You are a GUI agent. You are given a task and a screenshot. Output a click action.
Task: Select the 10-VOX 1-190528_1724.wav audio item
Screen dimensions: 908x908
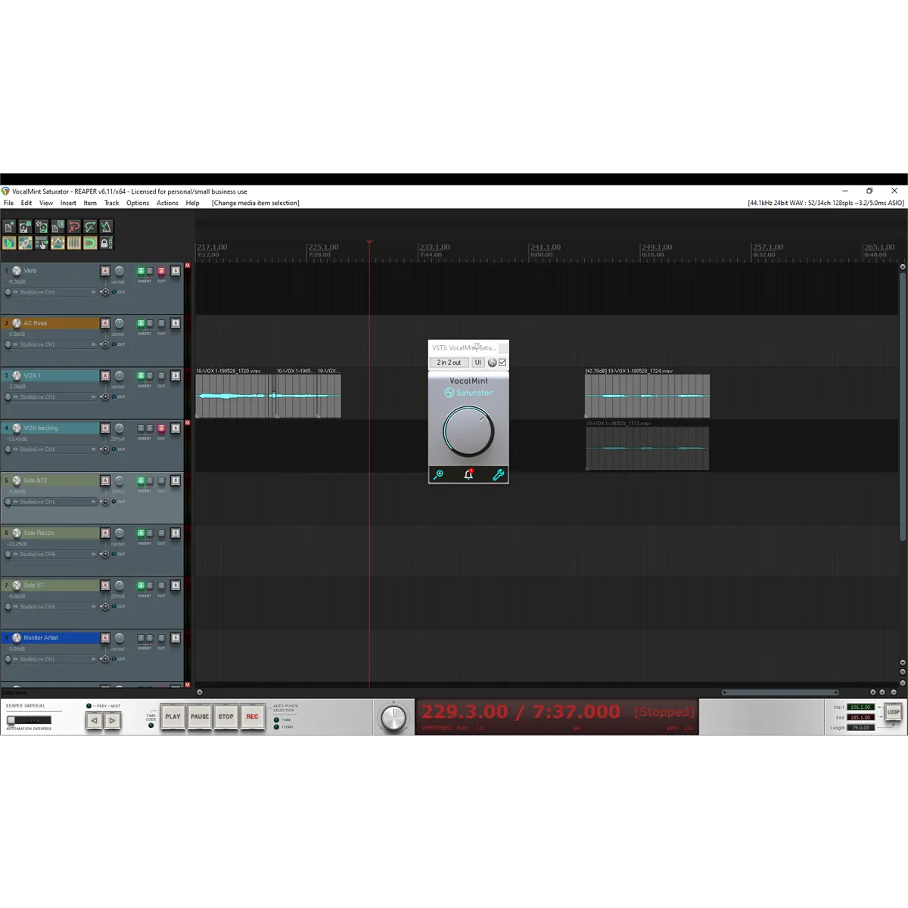(x=648, y=396)
